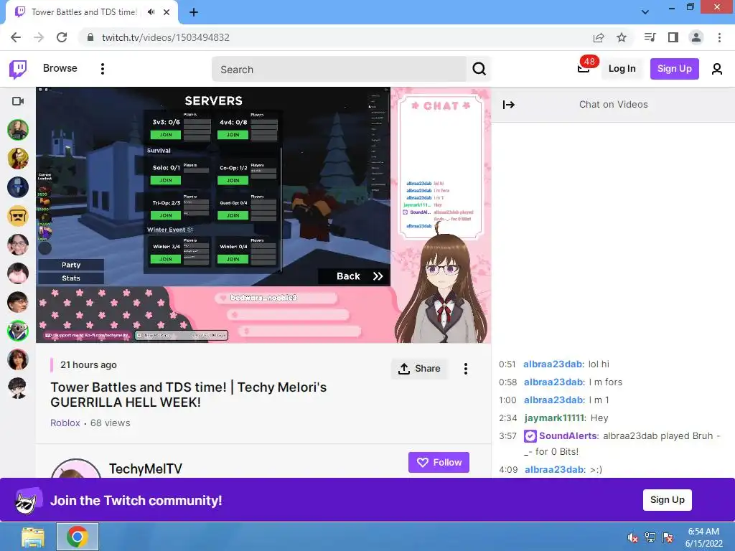
Task: Jump to 3:57 chat timestamp
Action: pyautogui.click(x=507, y=436)
